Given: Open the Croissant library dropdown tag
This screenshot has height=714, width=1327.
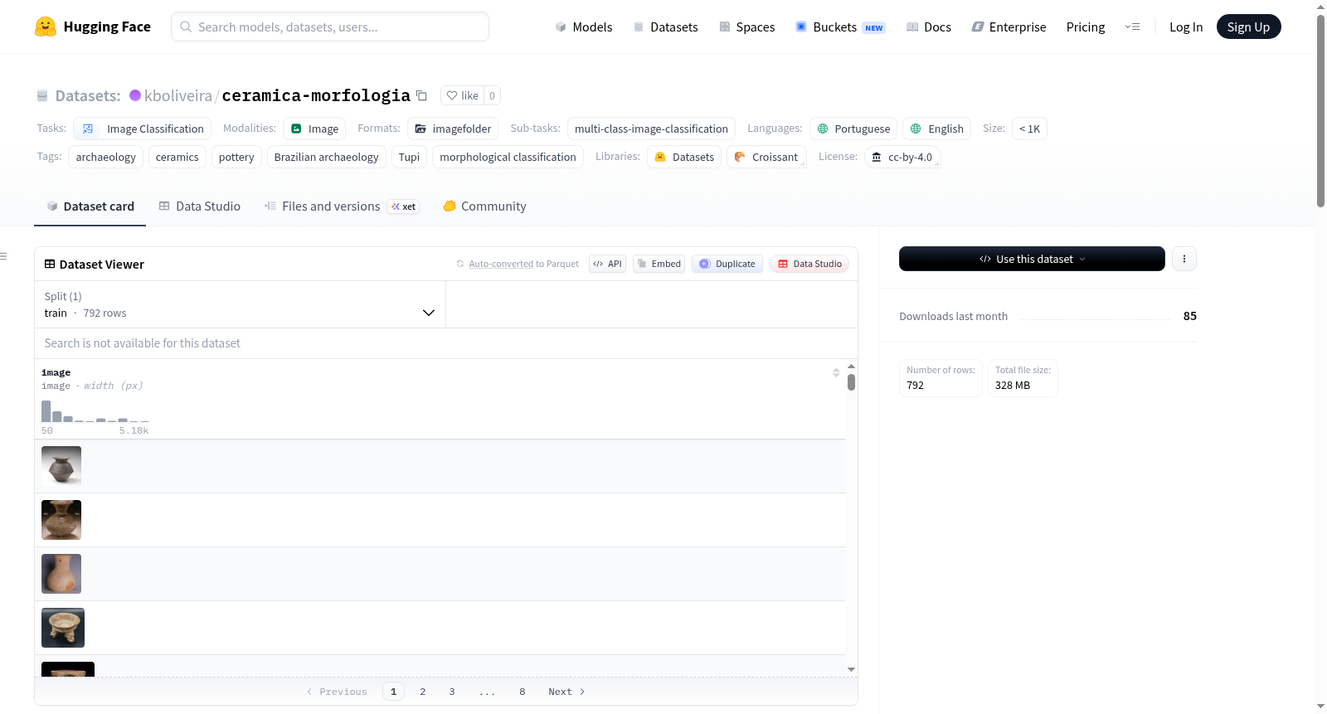Looking at the screenshot, I should click(x=766, y=157).
